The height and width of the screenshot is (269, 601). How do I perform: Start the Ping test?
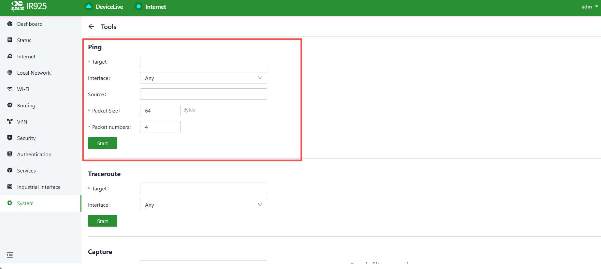point(103,143)
